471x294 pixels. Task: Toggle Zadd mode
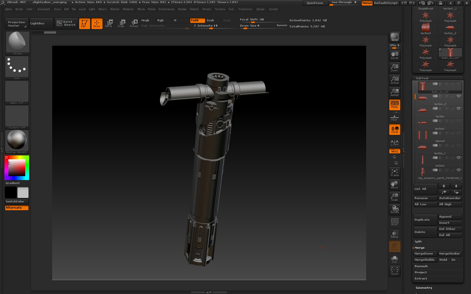point(197,20)
